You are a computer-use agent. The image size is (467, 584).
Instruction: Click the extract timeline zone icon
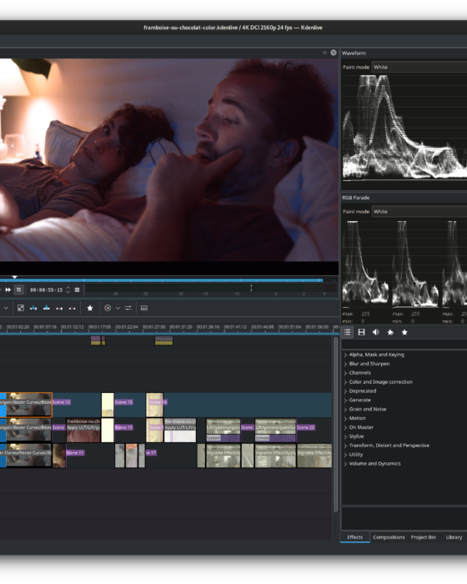[59, 309]
